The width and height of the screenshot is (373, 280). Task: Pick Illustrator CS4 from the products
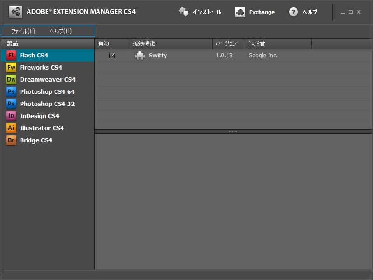[48, 128]
